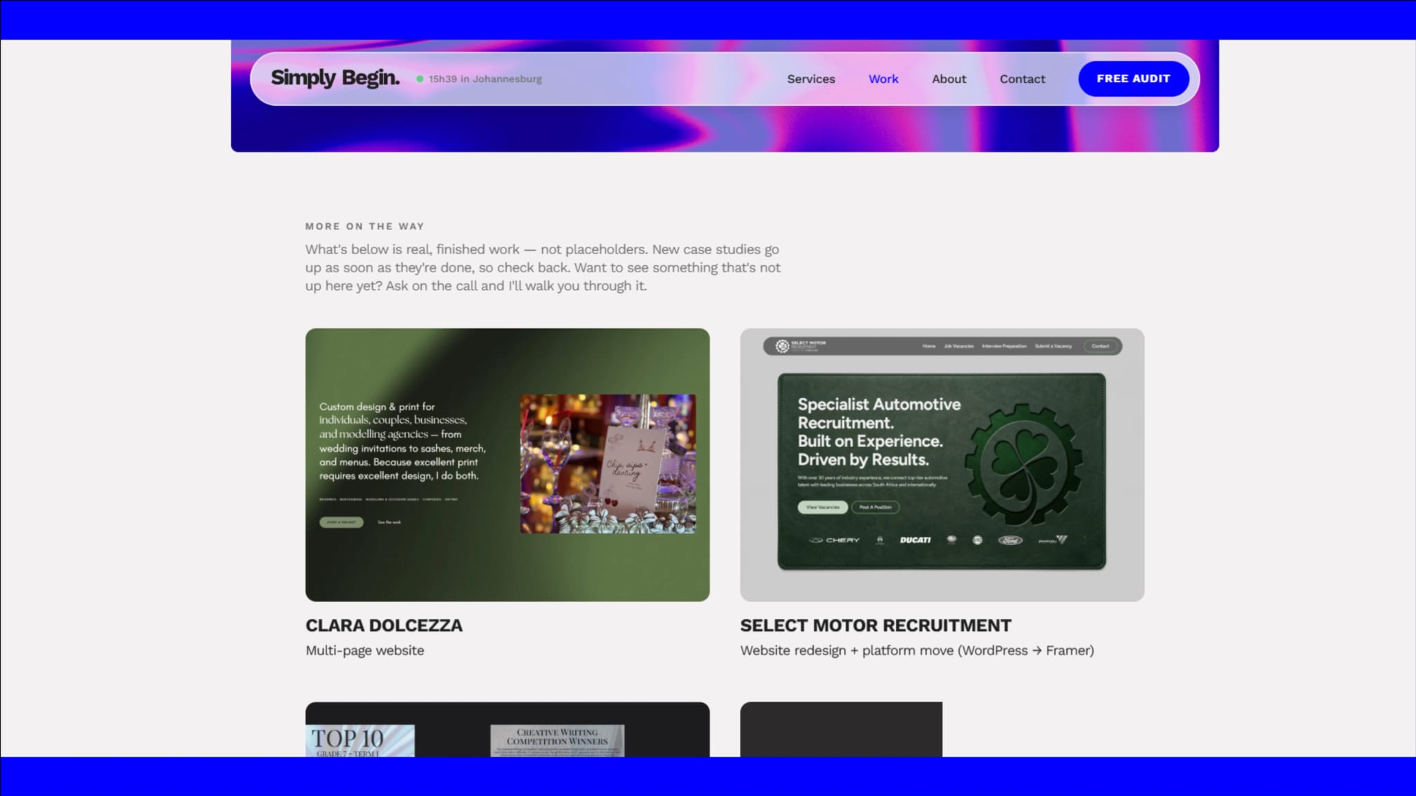Click the Specialist Automotive Recruitment headline

click(879, 432)
